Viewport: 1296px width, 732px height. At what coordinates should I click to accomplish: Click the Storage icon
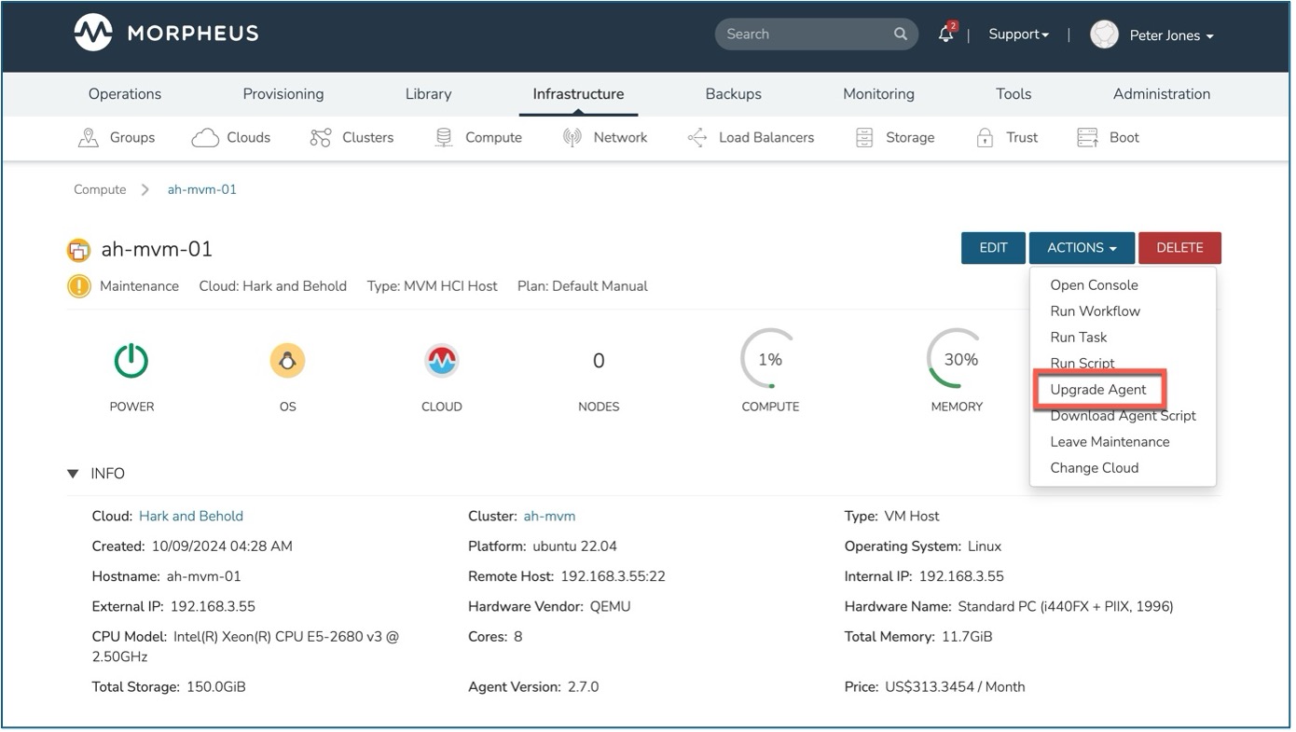pyautogui.click(x=864, y=136)
